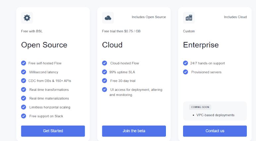Click 'Free support on Slack' text
Viewport: 256px width, 141px height.
coord(46,116)
